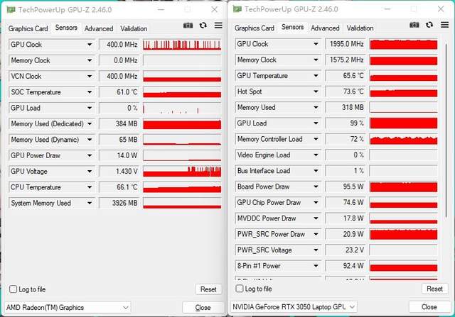Click the 0 % GPU Load value in left window
455x317 pixels.
(x=119, y=108)
